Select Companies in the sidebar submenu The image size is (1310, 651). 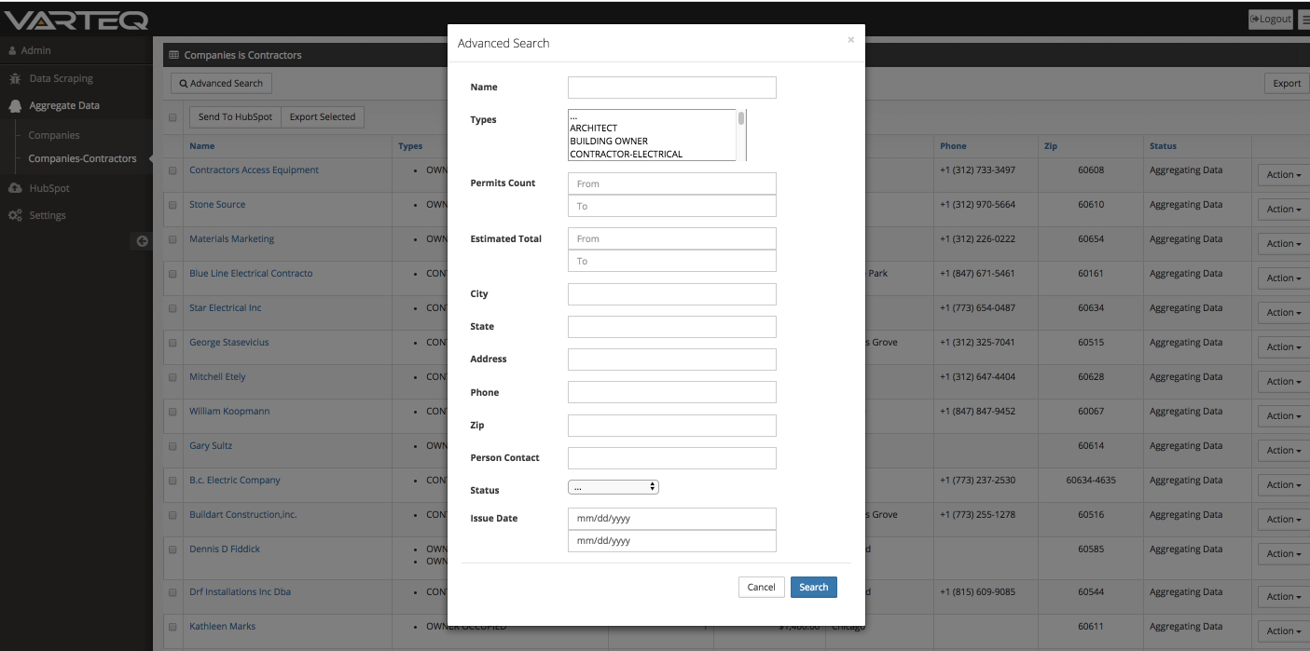pos(54,135)
